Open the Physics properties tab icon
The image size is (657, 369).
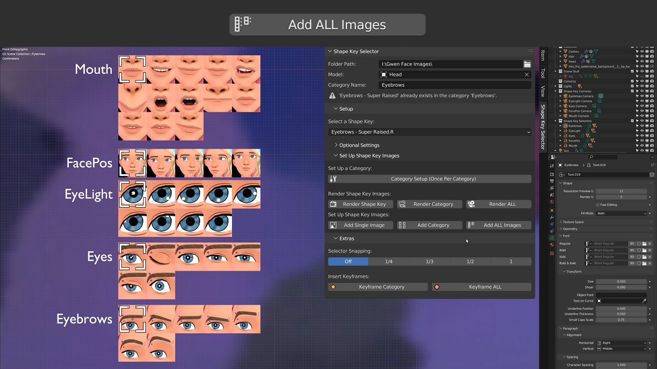(552, 224)
